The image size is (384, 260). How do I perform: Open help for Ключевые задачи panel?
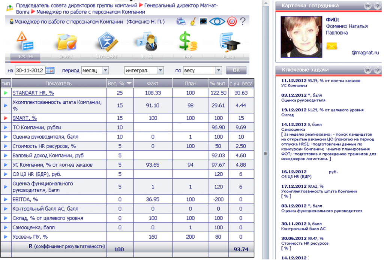(x=377, y=70)
